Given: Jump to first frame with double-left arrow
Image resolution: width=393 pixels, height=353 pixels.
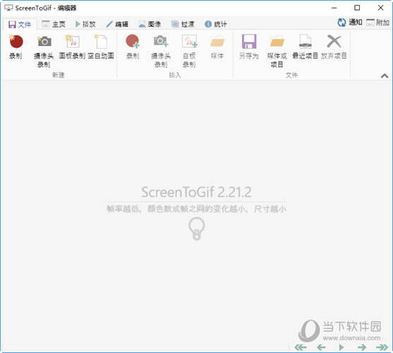Looking at the screenshot, I should click(301, 347).
